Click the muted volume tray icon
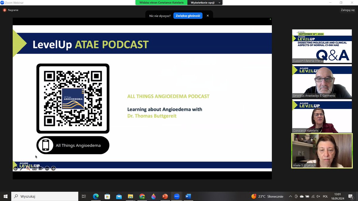358x201 pixels. tap(318, 196)
